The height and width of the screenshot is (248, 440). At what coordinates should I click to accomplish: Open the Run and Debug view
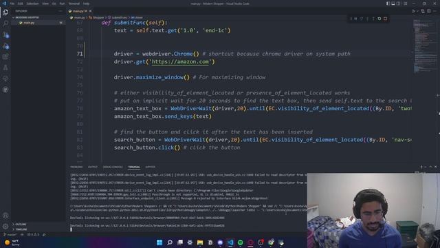point(5,46)
